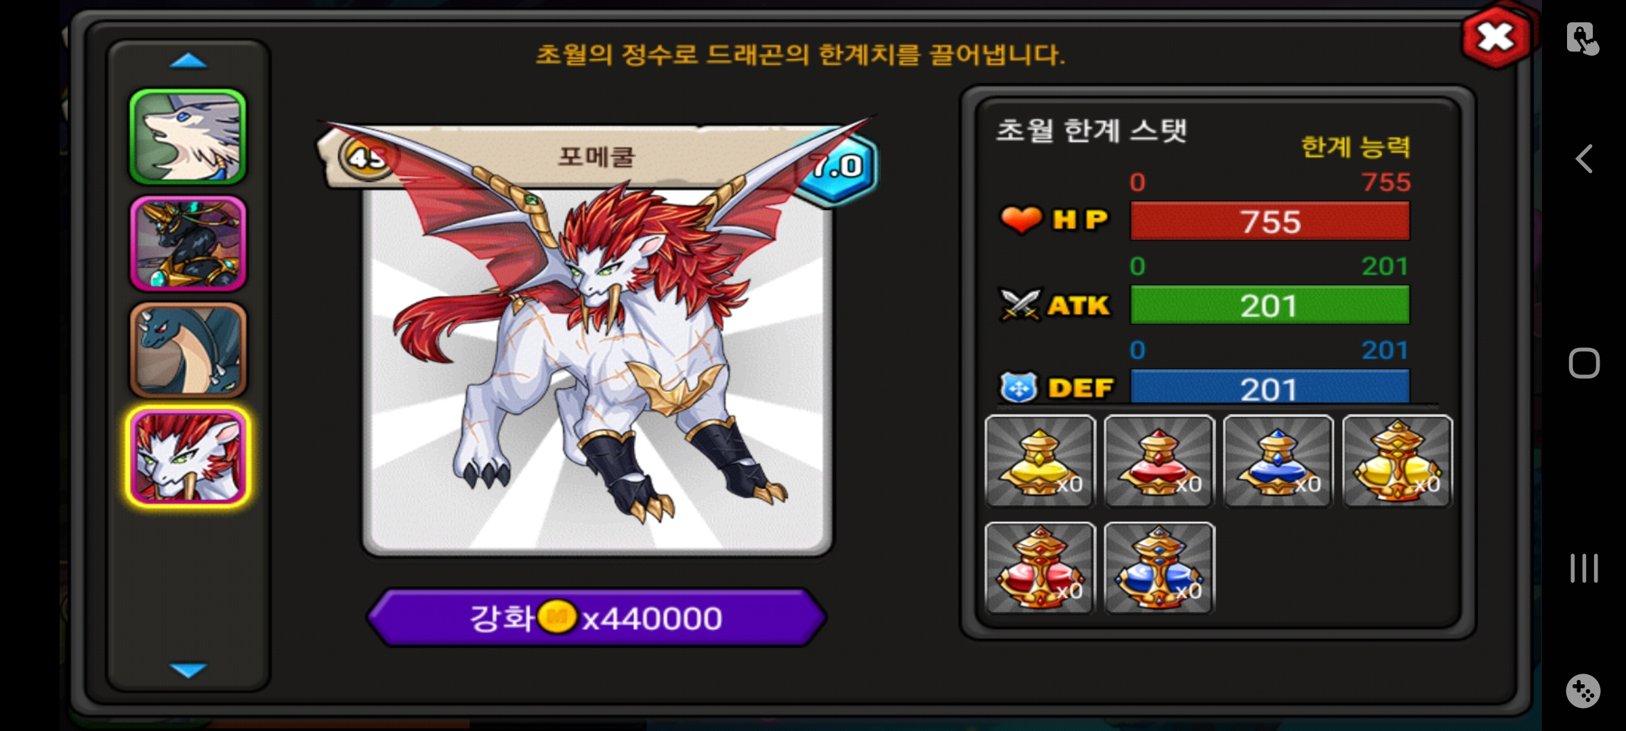The width and height of the screenshot is (1626, 731).
Task: Open Android recent apps button
Action: 1584,568
